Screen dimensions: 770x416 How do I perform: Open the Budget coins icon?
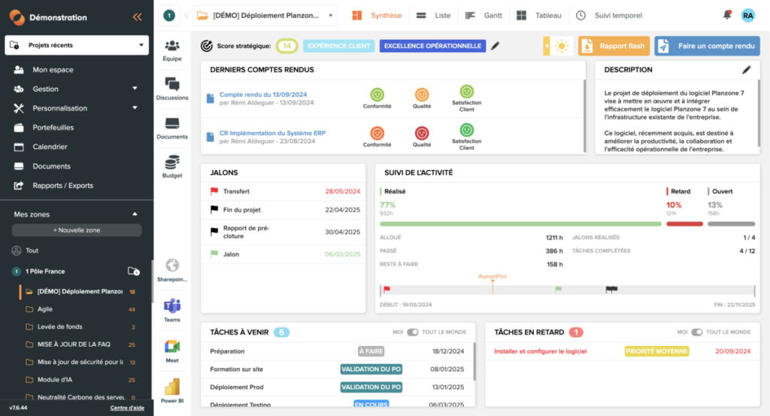(172, 162)
